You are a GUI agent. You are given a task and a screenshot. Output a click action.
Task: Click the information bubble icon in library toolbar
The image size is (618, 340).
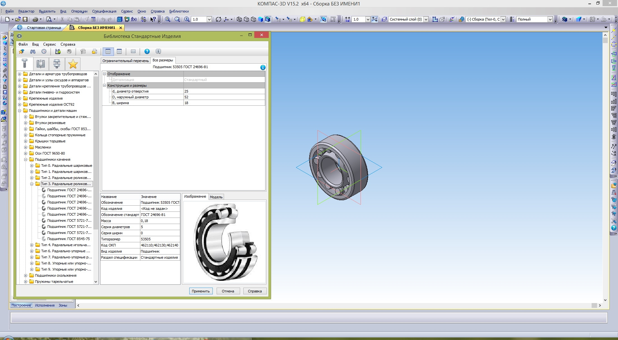(158, 51)
